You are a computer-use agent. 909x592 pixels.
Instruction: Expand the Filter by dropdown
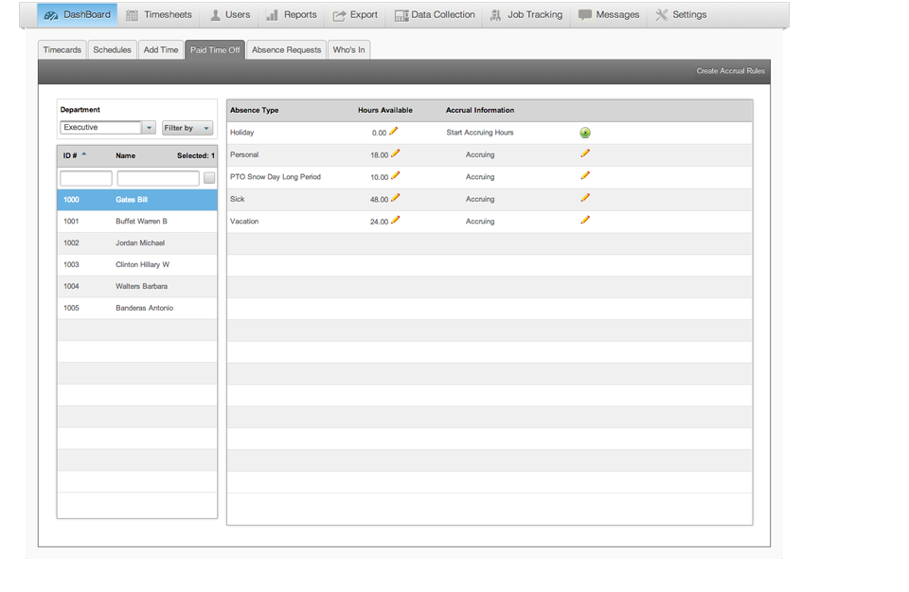(187, 128)
